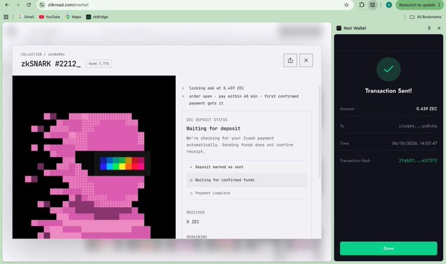Image resolution: width=446 pixels, height=264 pixels.
Task: Reload the page with the refresh icon
Action: pyautogui.click(x=29, y=5)
